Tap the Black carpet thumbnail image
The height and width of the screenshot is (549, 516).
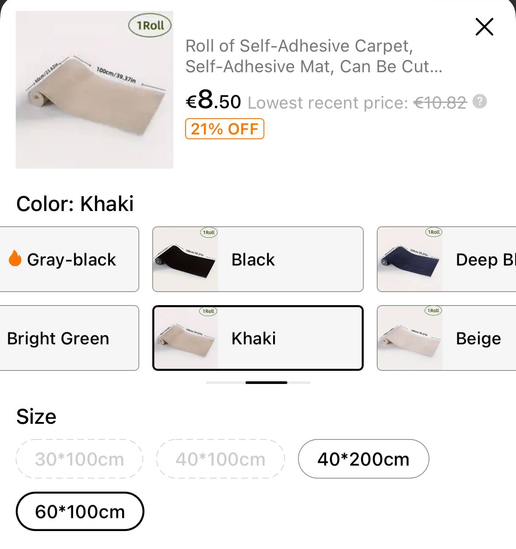click(x=186, y=259)
